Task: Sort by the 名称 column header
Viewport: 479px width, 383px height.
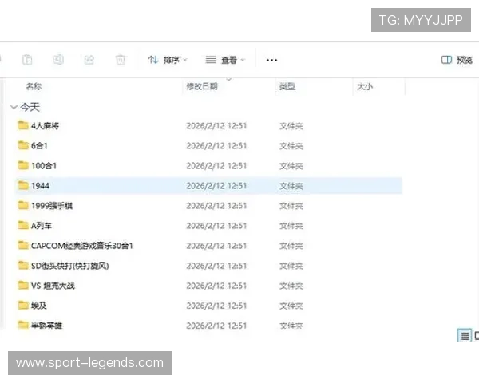Action: [x=34, y=86]
